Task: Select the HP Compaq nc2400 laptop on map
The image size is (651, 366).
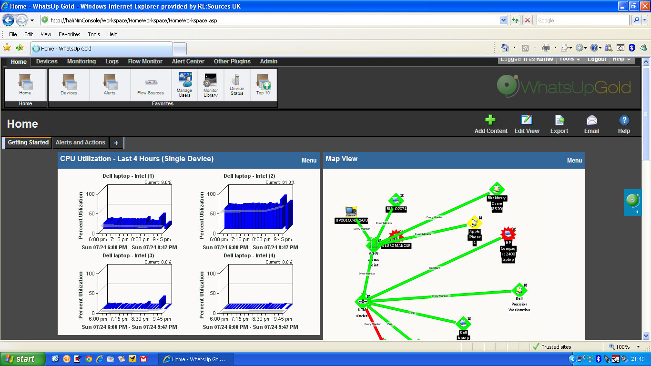Action: pos(509,234)
